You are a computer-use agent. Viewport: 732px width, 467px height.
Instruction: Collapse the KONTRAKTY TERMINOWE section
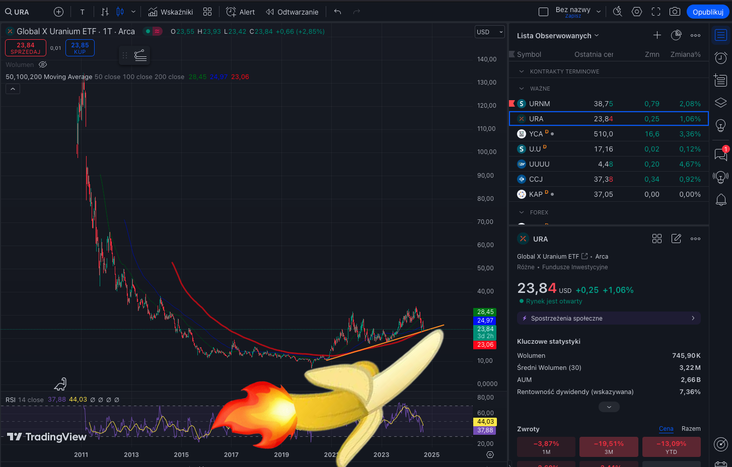tap(522, 71)
